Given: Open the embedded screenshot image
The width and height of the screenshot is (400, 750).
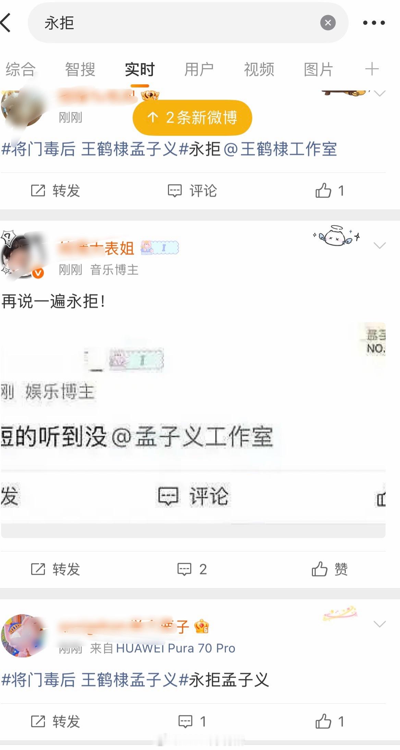Looking at the screenshot, I should tap(193, 430).
